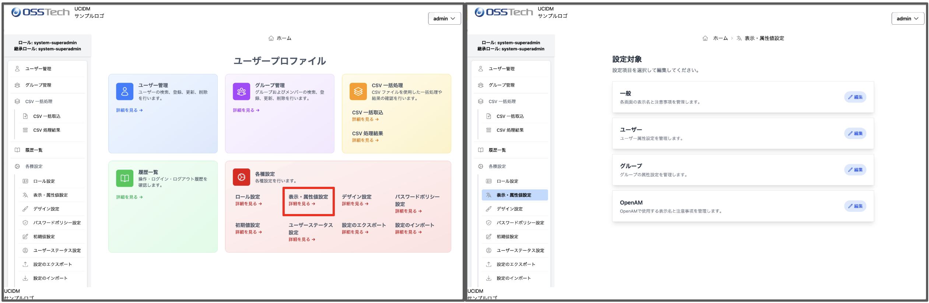929x303 pixels.
Task: Click the blue ユーザー管理 card icon
Action: point(125,92)
